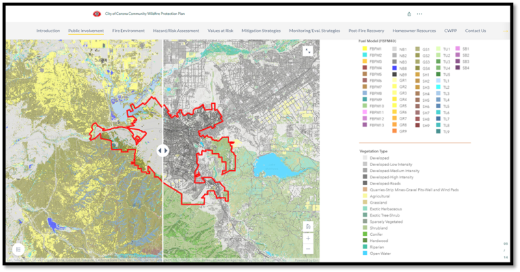Click the Open Water legend swatch
This screenshot has width=520, height=272.
[x=365, y=253]
